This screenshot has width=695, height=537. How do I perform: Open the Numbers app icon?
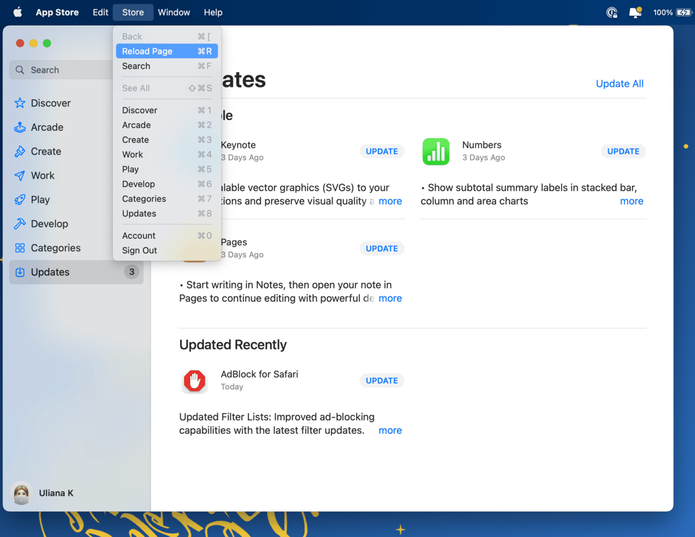click(x=436, y=151)
